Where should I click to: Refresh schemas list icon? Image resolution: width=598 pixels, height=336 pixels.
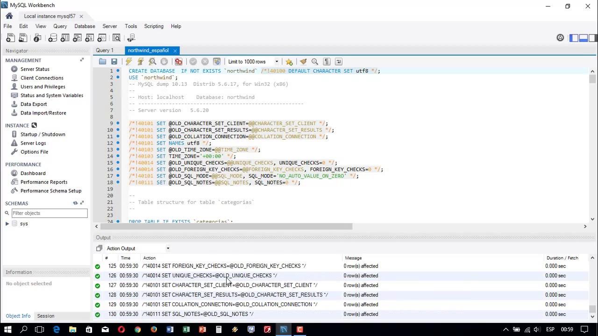coord(75,203)
